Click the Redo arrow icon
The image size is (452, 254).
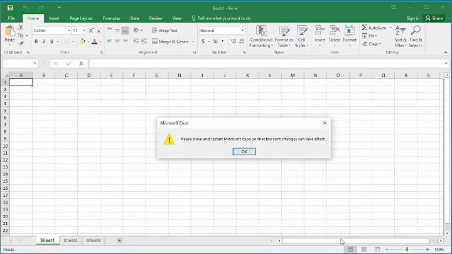pyautogui.click(x=41, y=8)
